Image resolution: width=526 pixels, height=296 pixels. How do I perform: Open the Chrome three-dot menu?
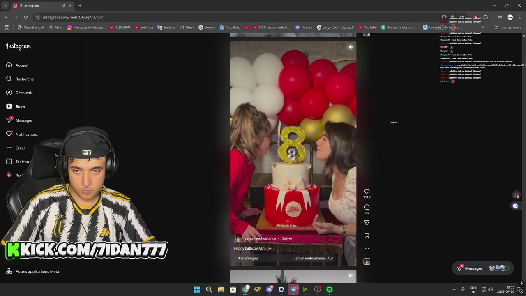pos(520,17)
